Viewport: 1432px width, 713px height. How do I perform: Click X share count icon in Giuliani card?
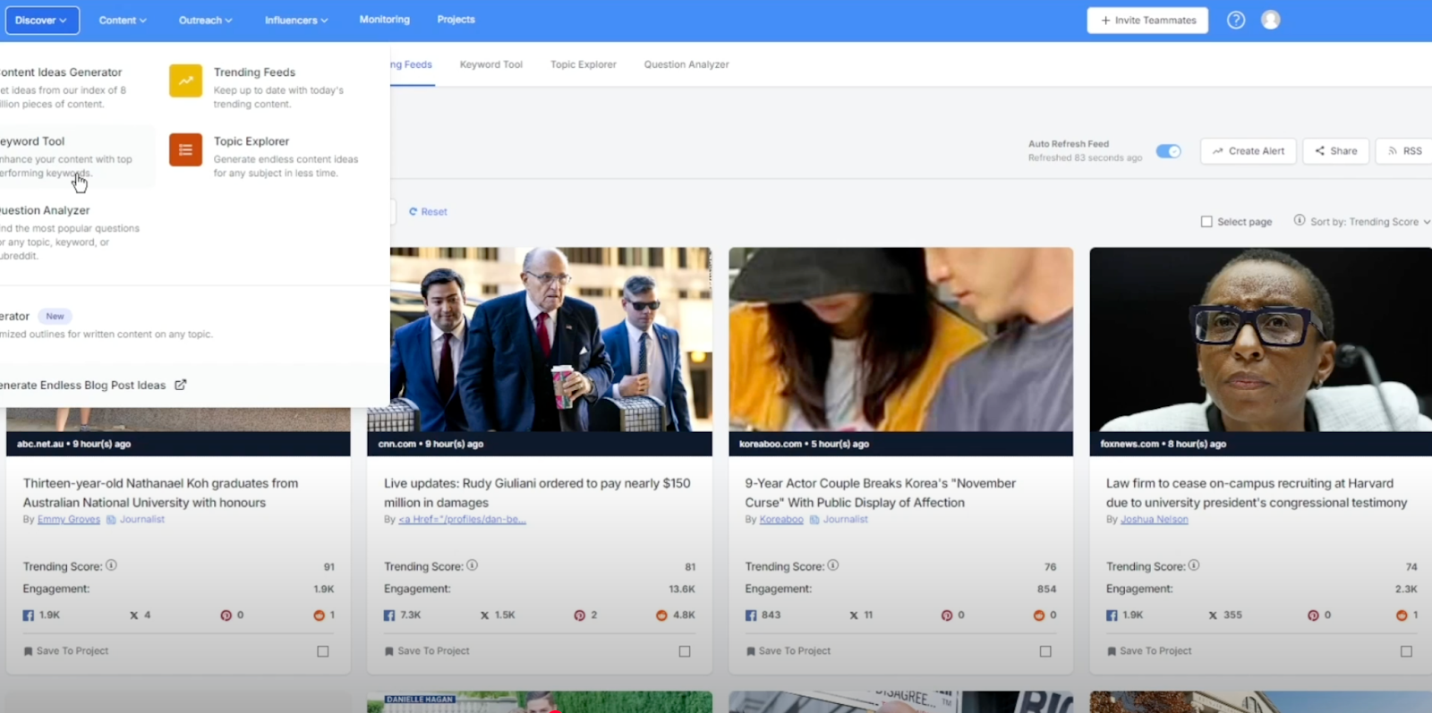click(485, 615)
